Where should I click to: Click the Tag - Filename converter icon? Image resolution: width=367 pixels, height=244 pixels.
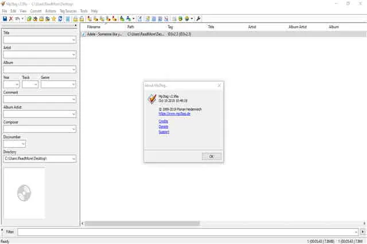click(89, 19)
